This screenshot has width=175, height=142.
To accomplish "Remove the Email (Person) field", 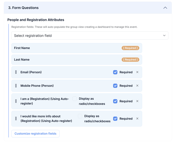I will coord(137,72).
